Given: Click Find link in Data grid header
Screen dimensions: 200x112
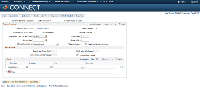Looking at the screenshot, I should 92,59.
